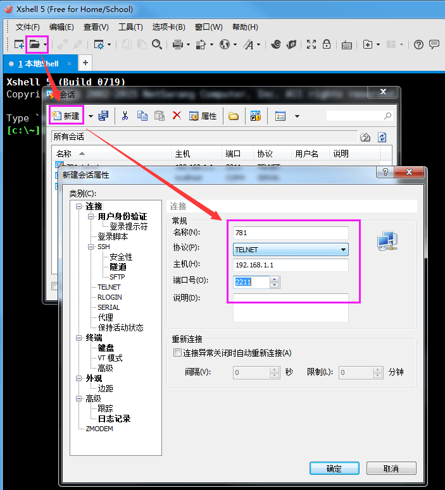Click the 新建 button in Sessions dialog
The height and width of the screenshot is (490, 445).
click(x=66, y=116)
